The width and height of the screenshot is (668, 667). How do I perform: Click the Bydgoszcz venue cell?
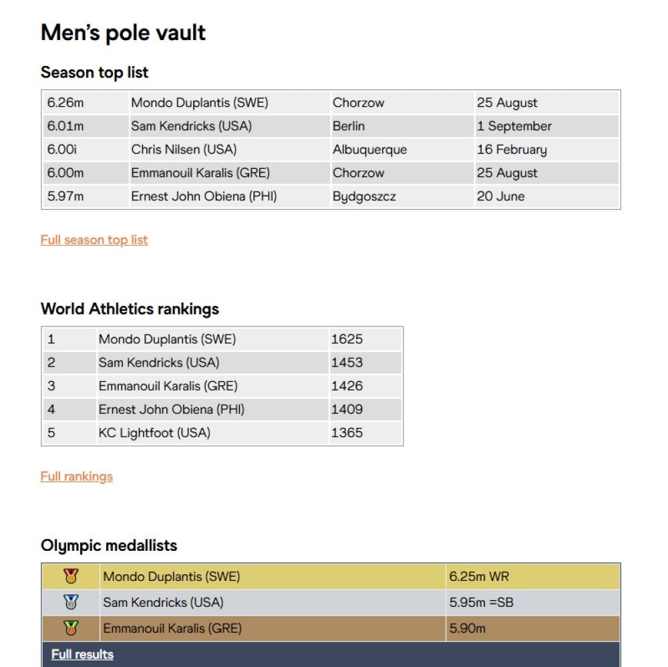364,196
